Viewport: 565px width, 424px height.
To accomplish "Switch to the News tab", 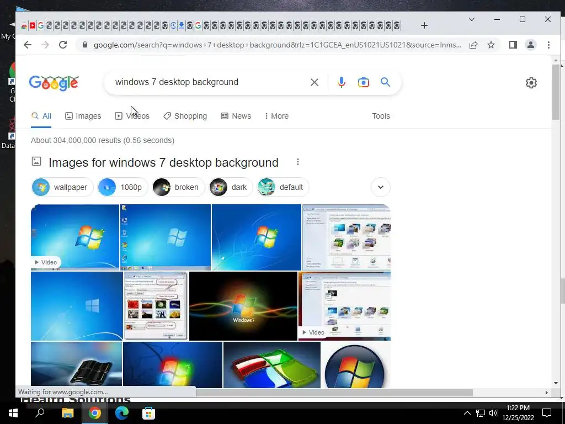I will point(236,116).
